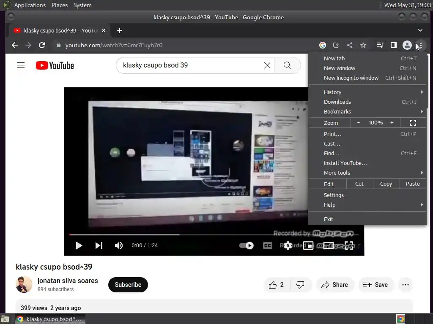Click the browser forward arrow

click(28, 45)
